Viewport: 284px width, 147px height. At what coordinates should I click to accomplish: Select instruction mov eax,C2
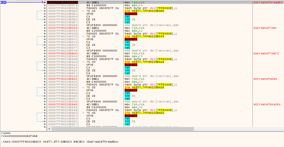(134, 31)
